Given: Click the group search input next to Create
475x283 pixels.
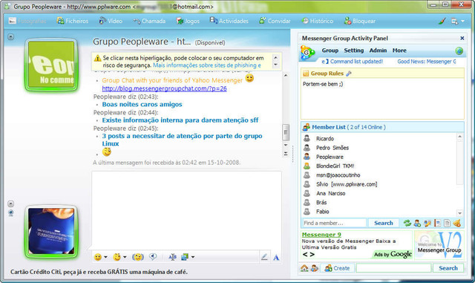Looking at the screenshot, I should click(x=393, y=268).
